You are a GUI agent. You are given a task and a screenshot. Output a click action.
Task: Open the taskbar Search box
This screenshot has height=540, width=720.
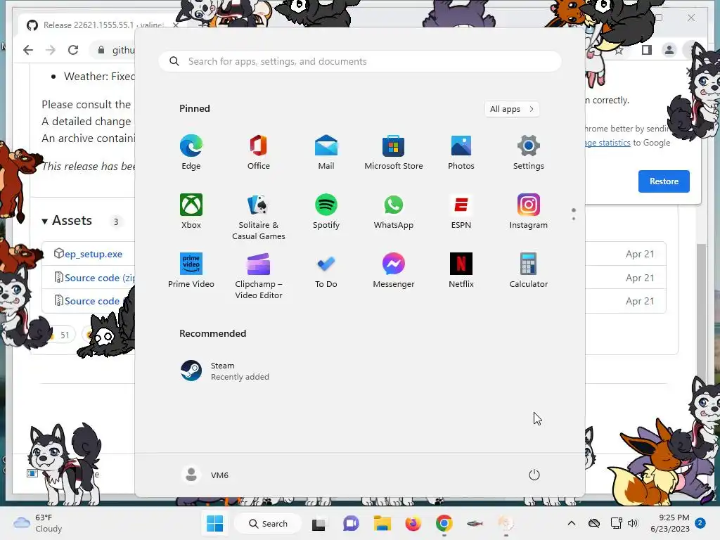click(268, 523)
